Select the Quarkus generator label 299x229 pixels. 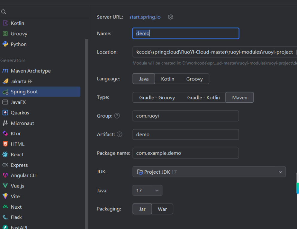pos(20,113)
